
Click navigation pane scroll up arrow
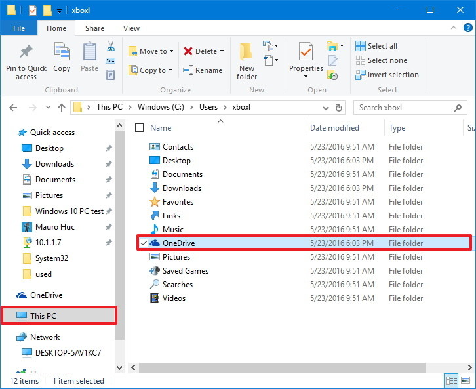tap(119, 125)
